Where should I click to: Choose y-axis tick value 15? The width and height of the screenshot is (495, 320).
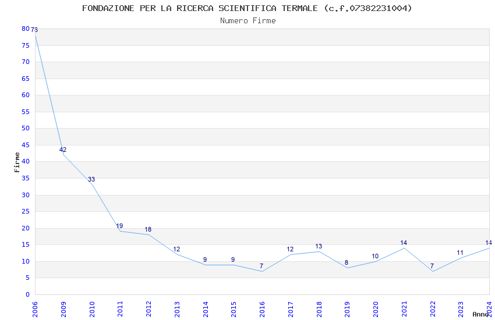pyautogui.click(x=26, y=244)
